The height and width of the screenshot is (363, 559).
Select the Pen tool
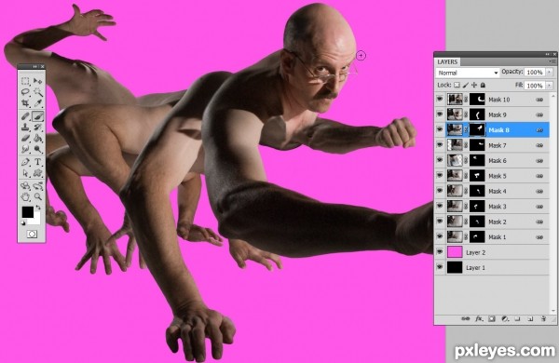click(25, 162)
